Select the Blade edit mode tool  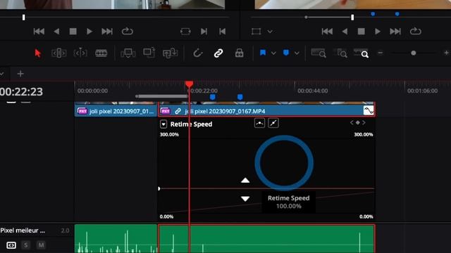101,53
